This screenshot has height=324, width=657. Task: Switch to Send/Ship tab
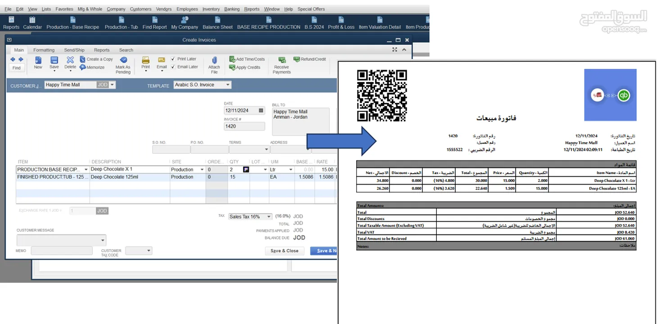(x=74, y=50)
